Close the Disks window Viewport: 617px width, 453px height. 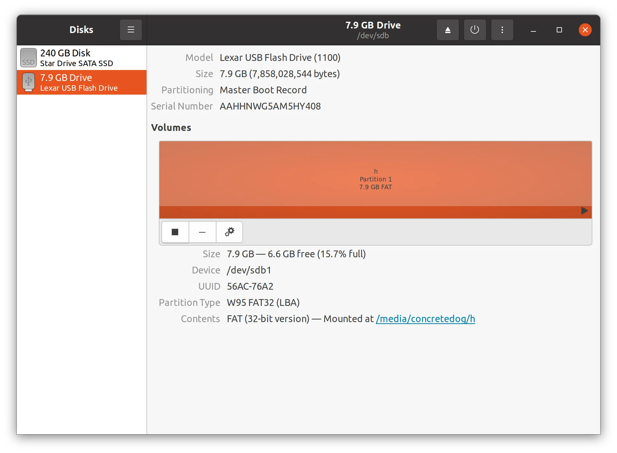[585, 30]
